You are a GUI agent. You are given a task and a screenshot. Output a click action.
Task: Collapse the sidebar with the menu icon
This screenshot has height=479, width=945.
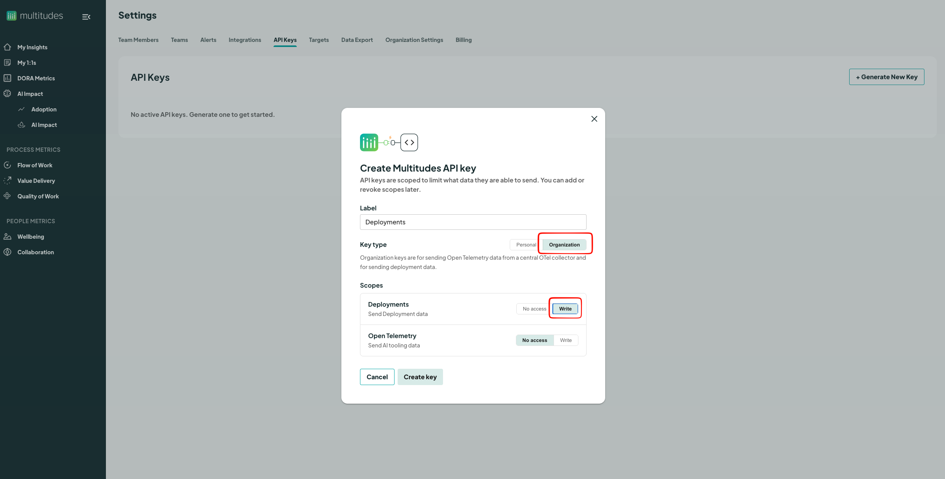86,17
